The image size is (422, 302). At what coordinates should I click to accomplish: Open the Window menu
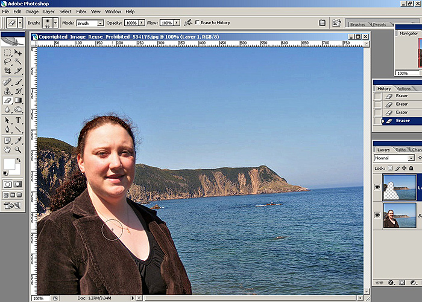click(113, 11)
